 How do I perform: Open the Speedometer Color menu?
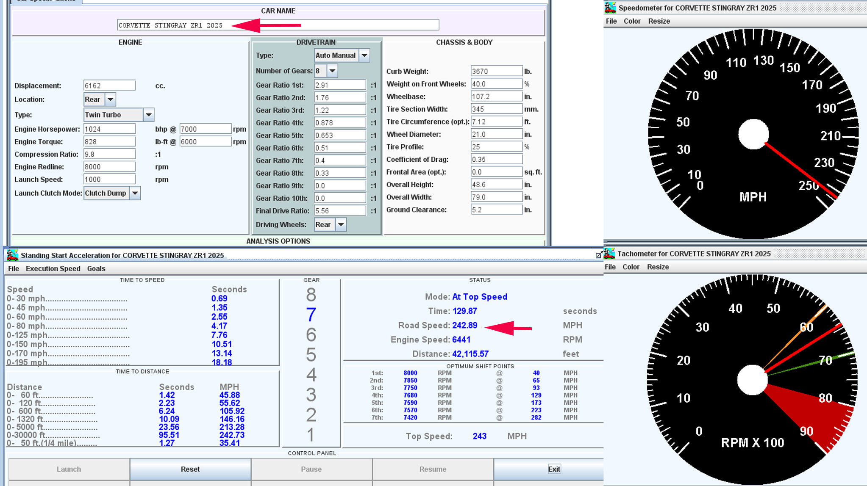(x=632, y=21)
